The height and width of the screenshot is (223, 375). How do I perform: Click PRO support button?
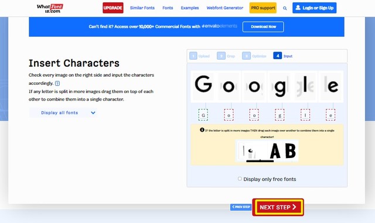(263, 8)
